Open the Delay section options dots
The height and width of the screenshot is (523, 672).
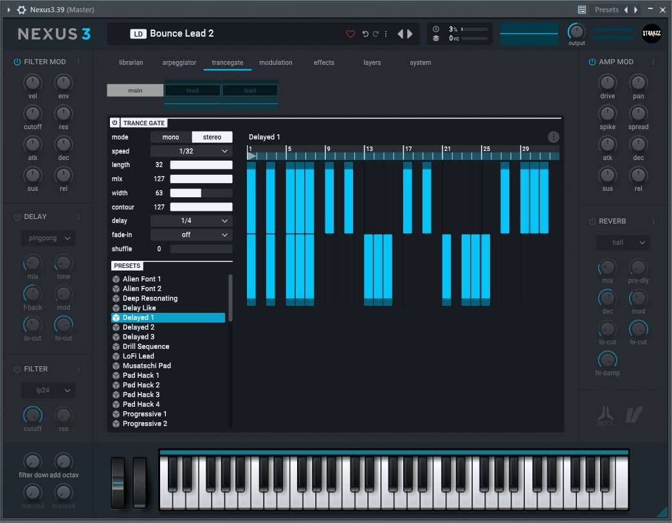[78, 217]
